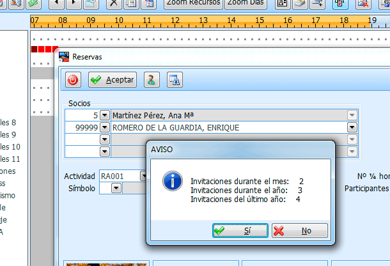The image size is (390, 266).
Task: Confirm the warning with the Sí button
Action: (x=240, y=231)
